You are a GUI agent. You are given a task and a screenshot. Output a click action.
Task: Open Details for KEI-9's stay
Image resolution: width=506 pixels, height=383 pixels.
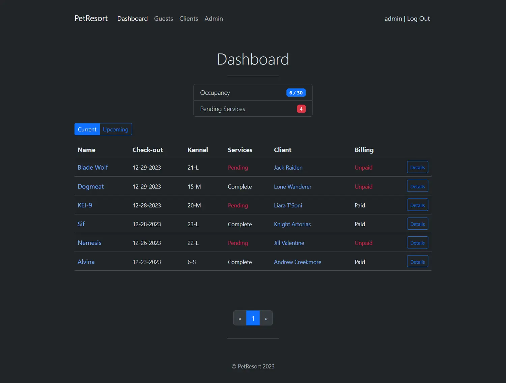coord(417,205)
